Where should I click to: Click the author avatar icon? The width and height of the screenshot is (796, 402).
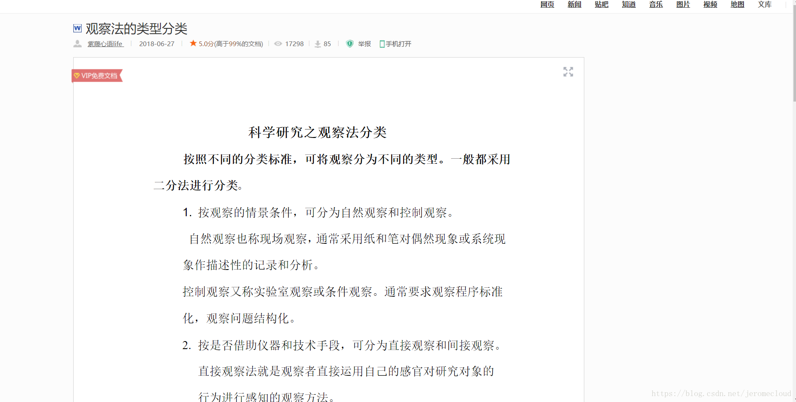(77, 44)
